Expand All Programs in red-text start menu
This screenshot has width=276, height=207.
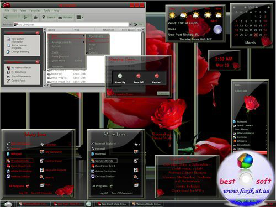click(19, 186)
